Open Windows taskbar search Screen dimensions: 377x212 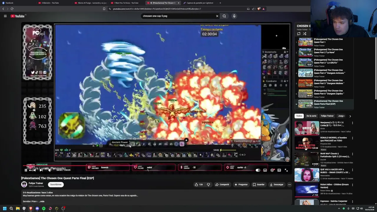(x=11, y=208)
